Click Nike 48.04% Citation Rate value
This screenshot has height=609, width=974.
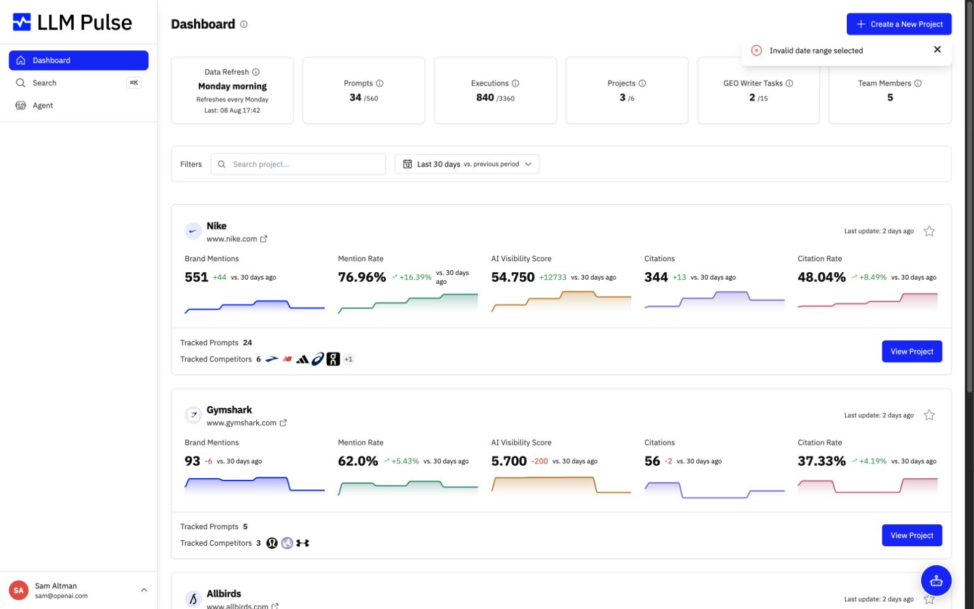822,277
